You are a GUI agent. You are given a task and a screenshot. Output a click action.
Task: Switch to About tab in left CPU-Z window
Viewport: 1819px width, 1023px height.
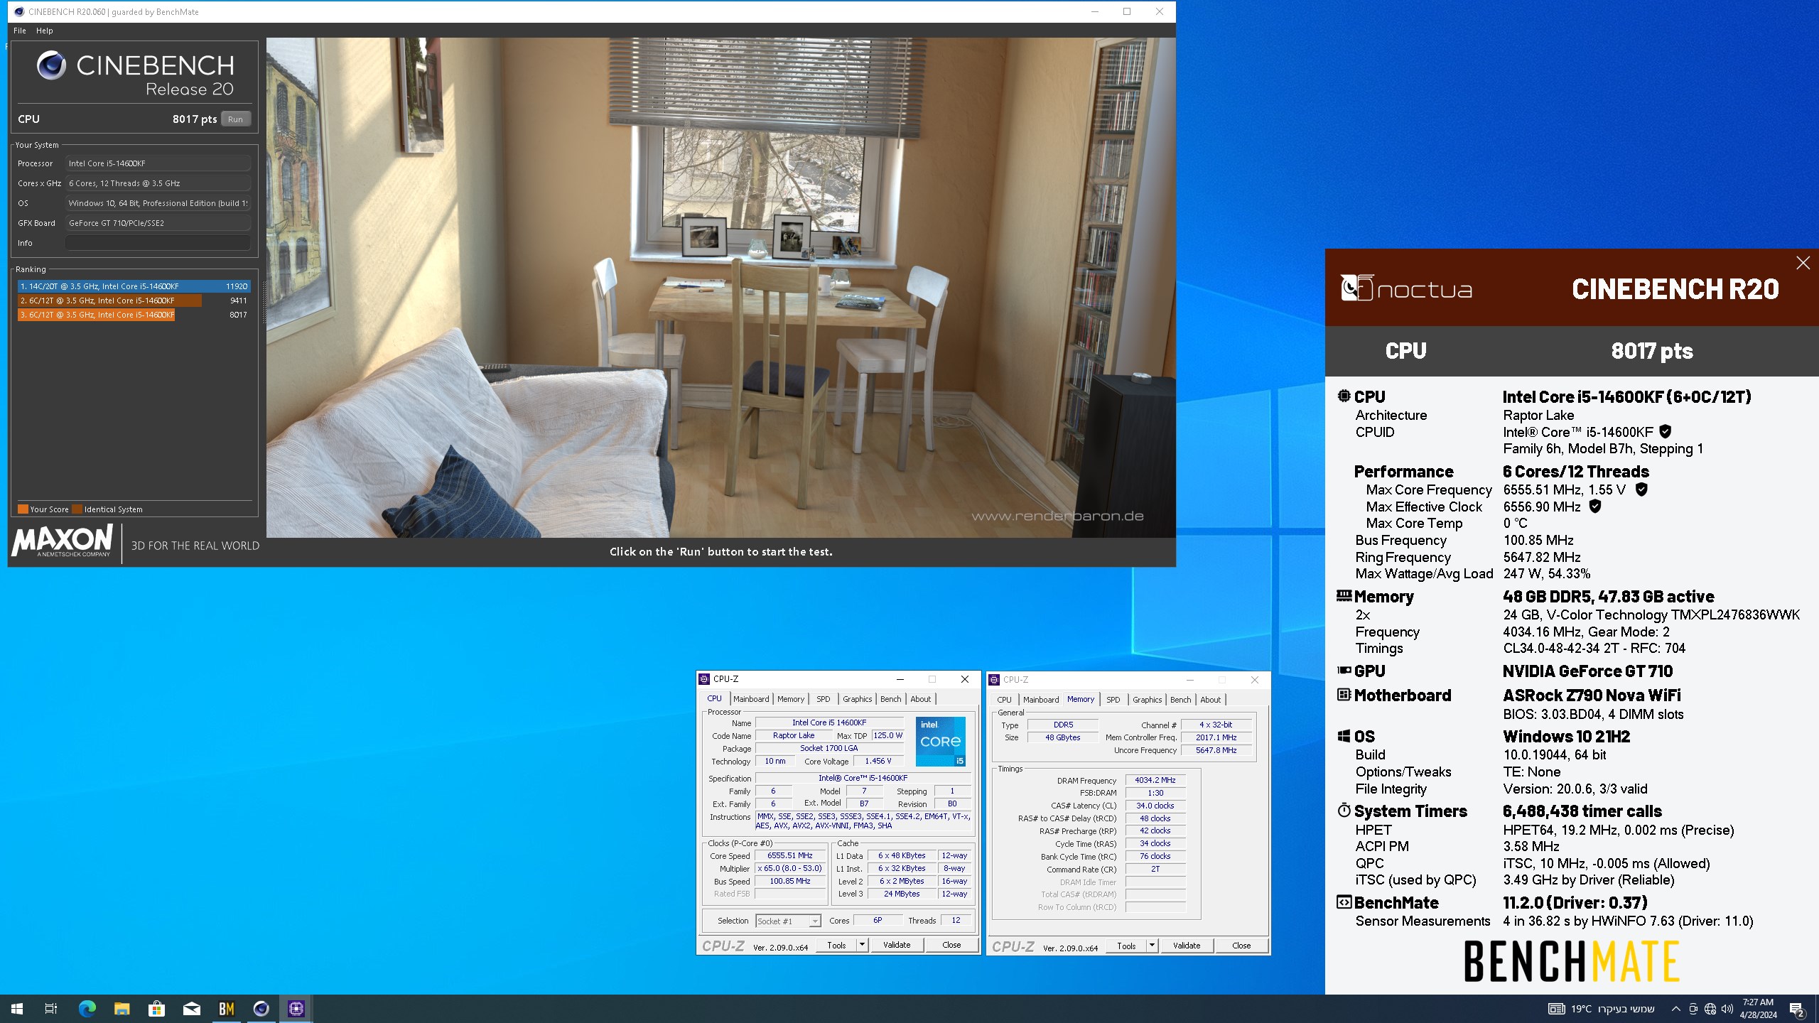pyautogui.click(x=921, y=699)
